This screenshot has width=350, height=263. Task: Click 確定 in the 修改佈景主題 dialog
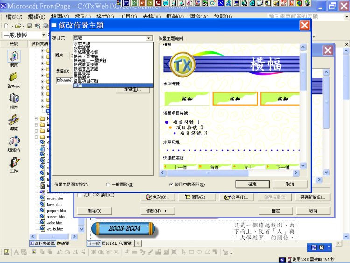pos(252,185)
